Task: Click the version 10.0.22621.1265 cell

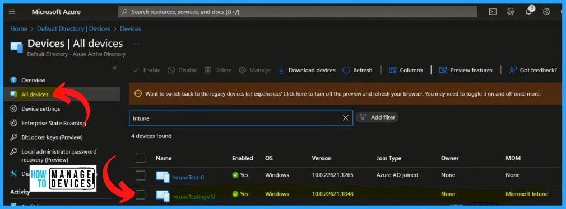Action: [x=333, y=175]
